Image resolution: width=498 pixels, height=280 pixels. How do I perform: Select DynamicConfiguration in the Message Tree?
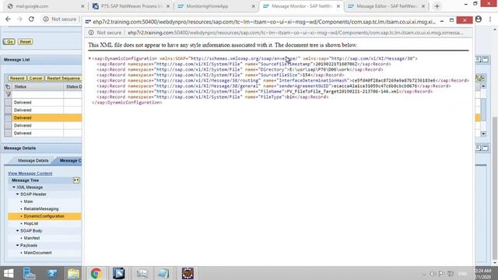tap(44, 216)
